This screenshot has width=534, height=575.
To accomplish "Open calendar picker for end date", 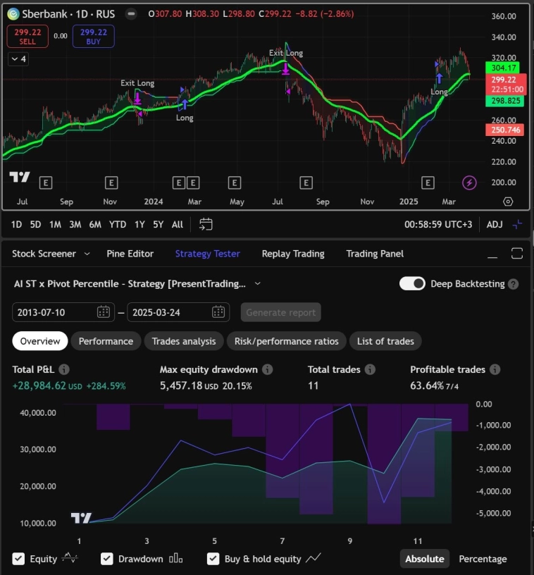I will pos(218,312).
